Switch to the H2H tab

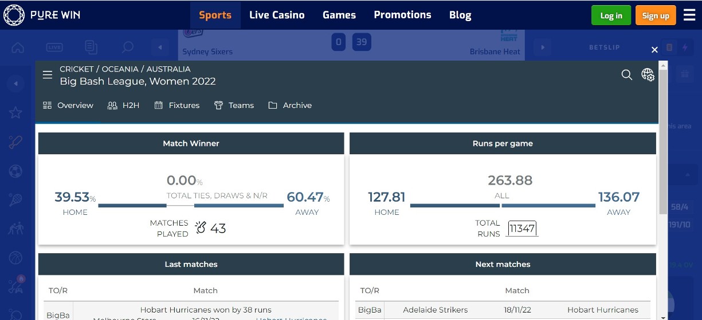(x=124, y=105)
